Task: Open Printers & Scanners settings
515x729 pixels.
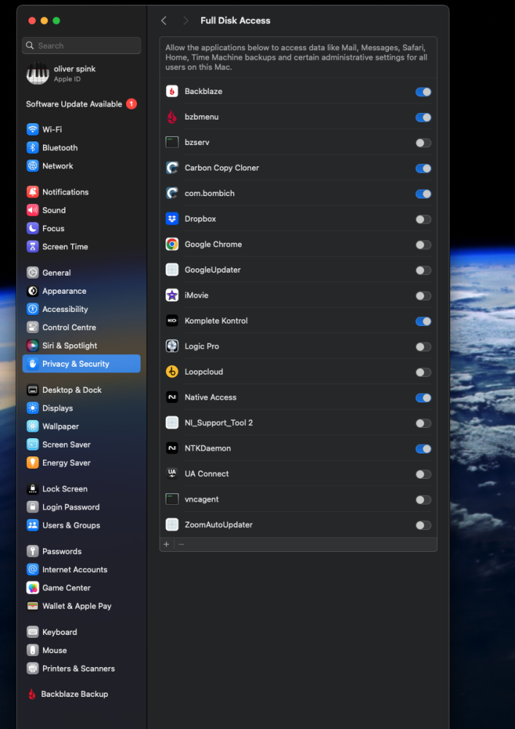Action: point(82,668)
